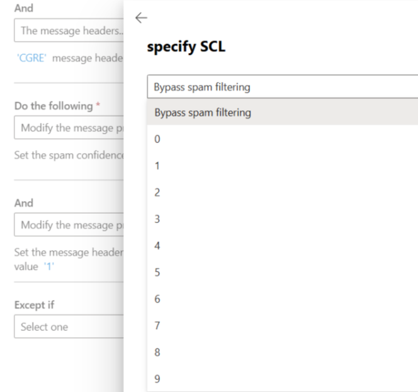The image size is (418, 392).
Task: Select SCL value 4
Action: click(157, 246)
